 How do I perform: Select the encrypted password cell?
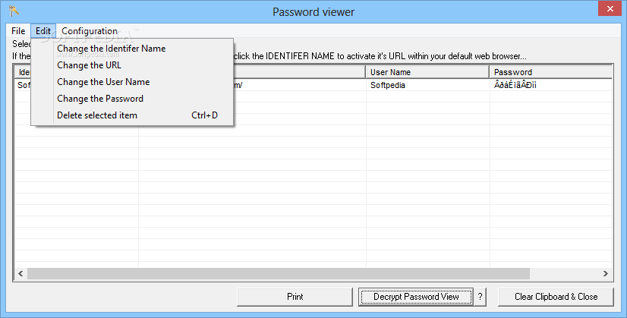tap(551, 85)
